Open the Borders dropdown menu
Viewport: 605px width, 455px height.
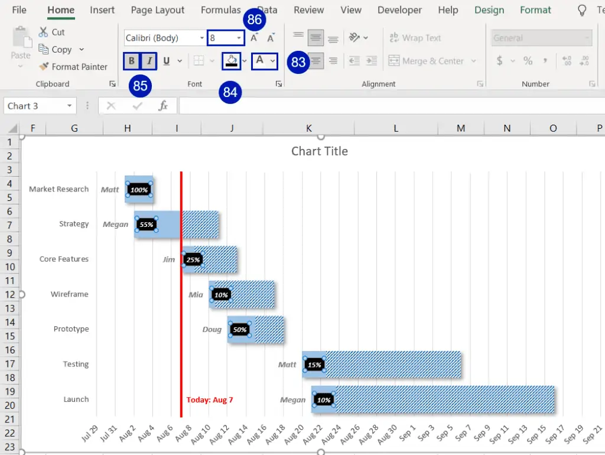[x=211, y=61]
